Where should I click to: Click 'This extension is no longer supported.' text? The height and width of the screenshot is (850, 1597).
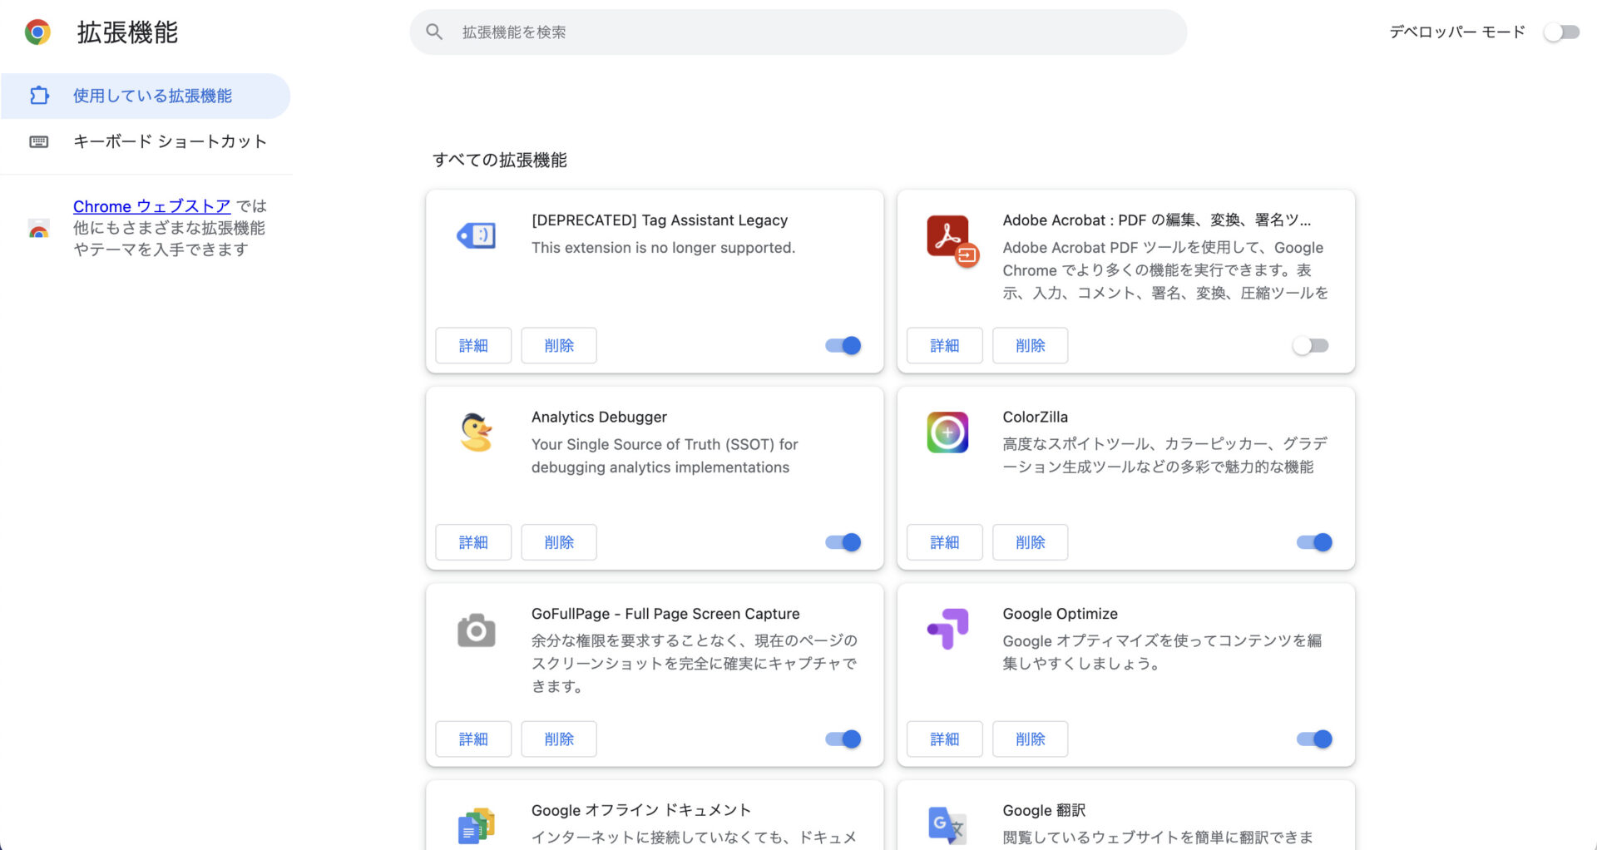(664, 248)
